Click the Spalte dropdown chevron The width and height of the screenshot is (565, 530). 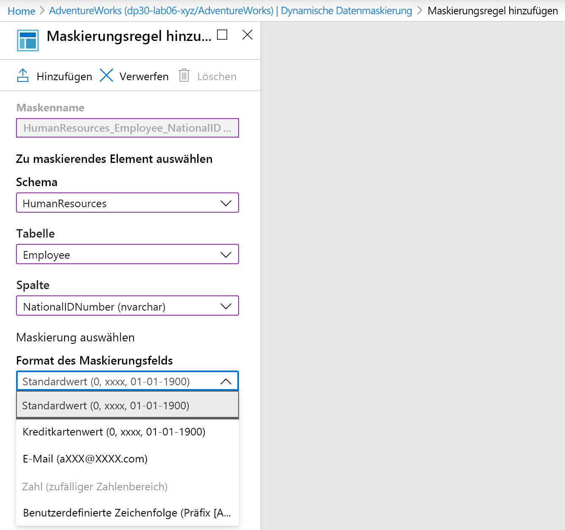click(x=226, y=306)
